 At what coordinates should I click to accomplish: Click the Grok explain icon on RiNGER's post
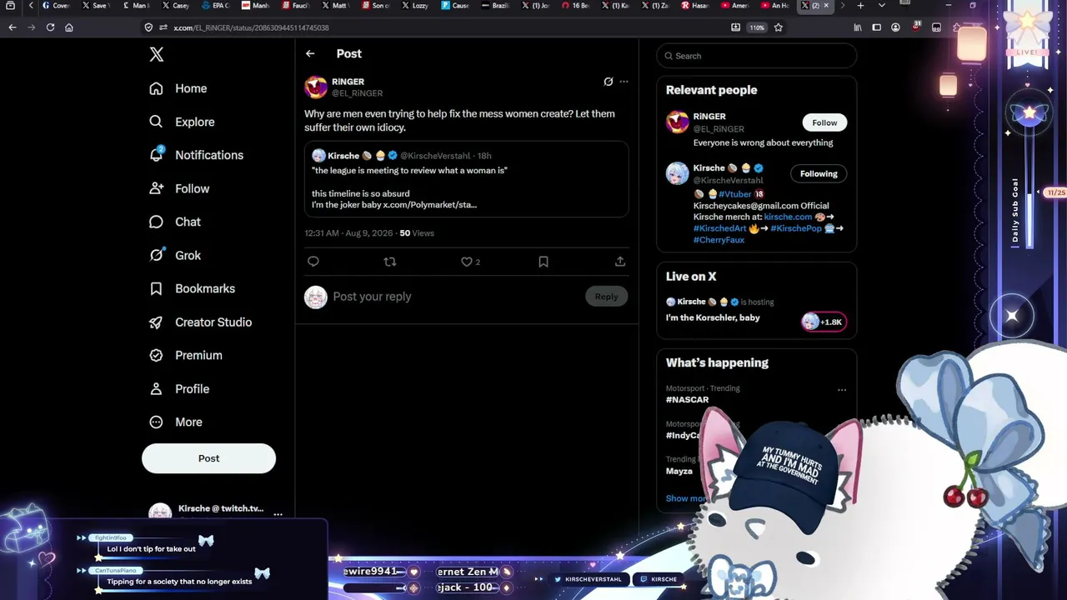[x=609, y=82]
